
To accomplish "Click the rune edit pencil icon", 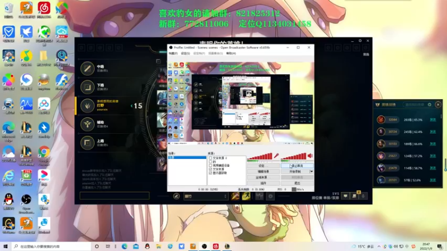I will (177, 196).
